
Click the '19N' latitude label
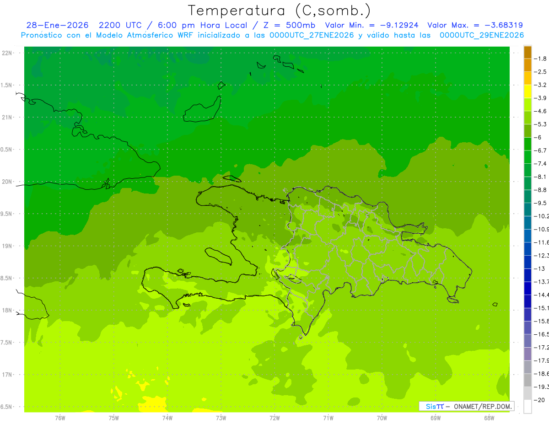7,246
